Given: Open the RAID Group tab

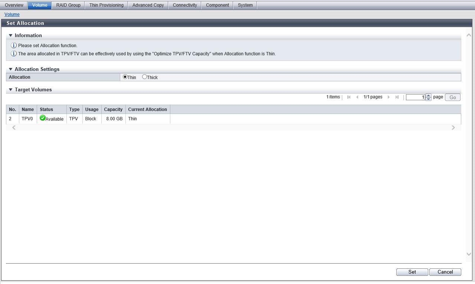Looking at the screenshot, I should pos(68,5).
